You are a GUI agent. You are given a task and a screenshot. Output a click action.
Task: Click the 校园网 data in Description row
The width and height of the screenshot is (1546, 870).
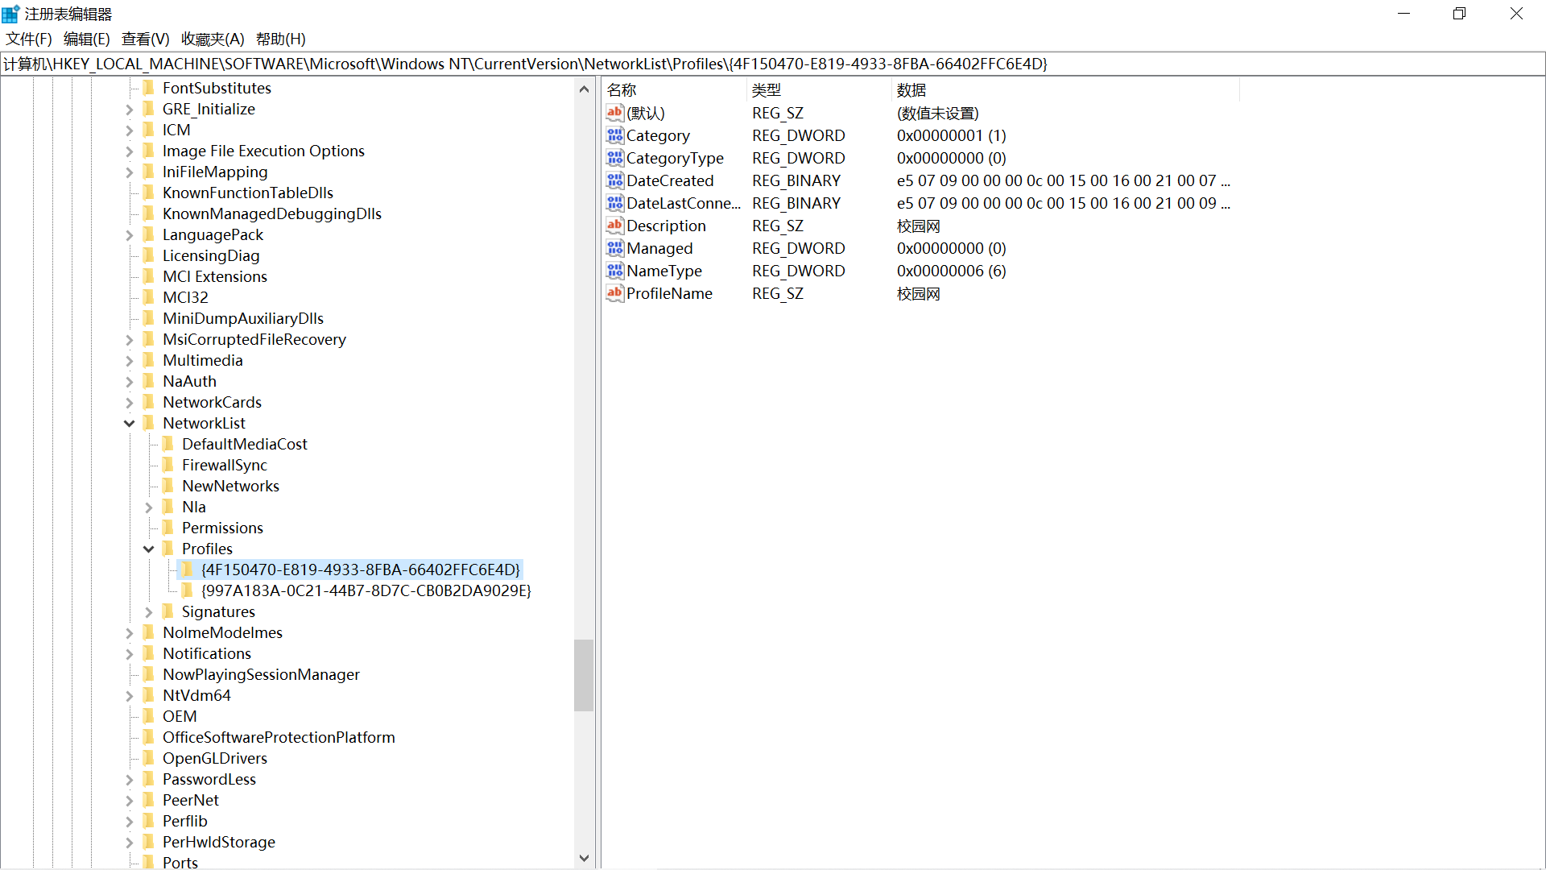918,226
